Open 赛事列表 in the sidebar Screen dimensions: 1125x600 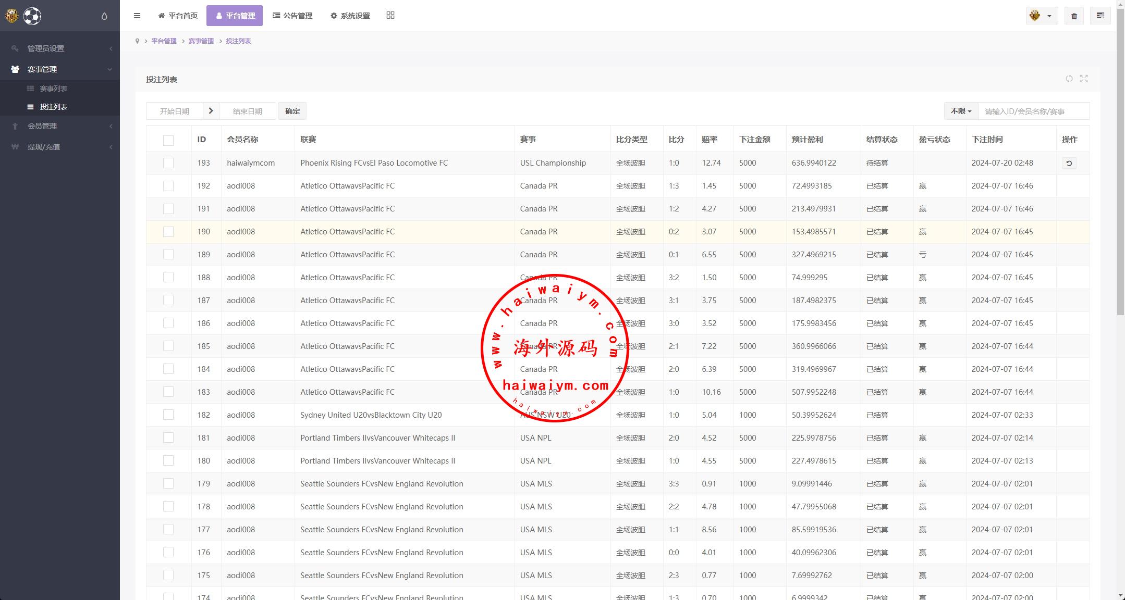(x=53, y=89)
